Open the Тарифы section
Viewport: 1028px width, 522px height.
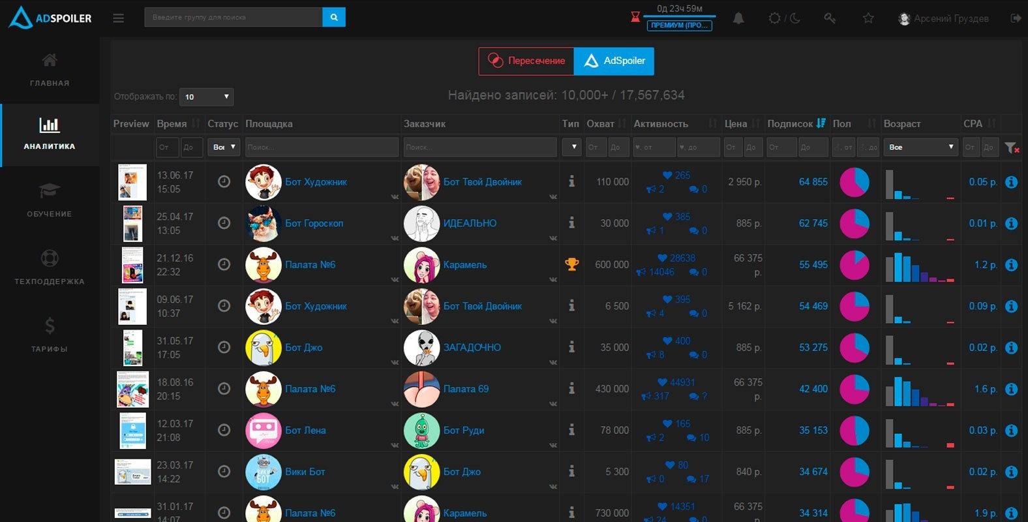pyautogui.click(x=50, y=334)
